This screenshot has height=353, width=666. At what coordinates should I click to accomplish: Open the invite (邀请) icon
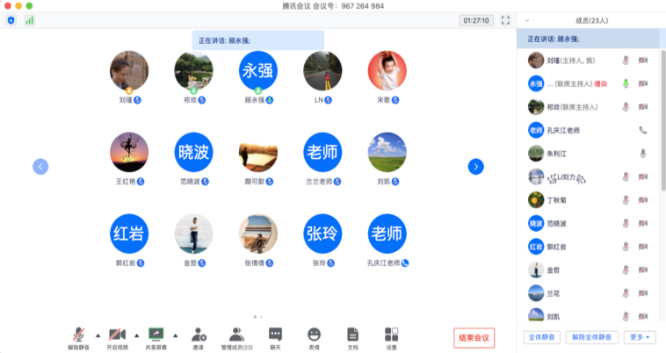pyautogui.click(x=199, y=335)
